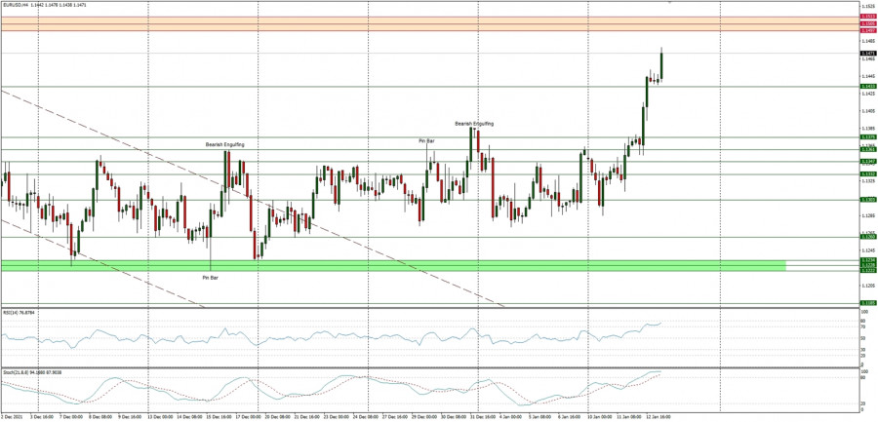This screenshot has width=878, height=422.
Task: Click the solid Stochastic main line at its latest value
Action: [x=659, y=371]
